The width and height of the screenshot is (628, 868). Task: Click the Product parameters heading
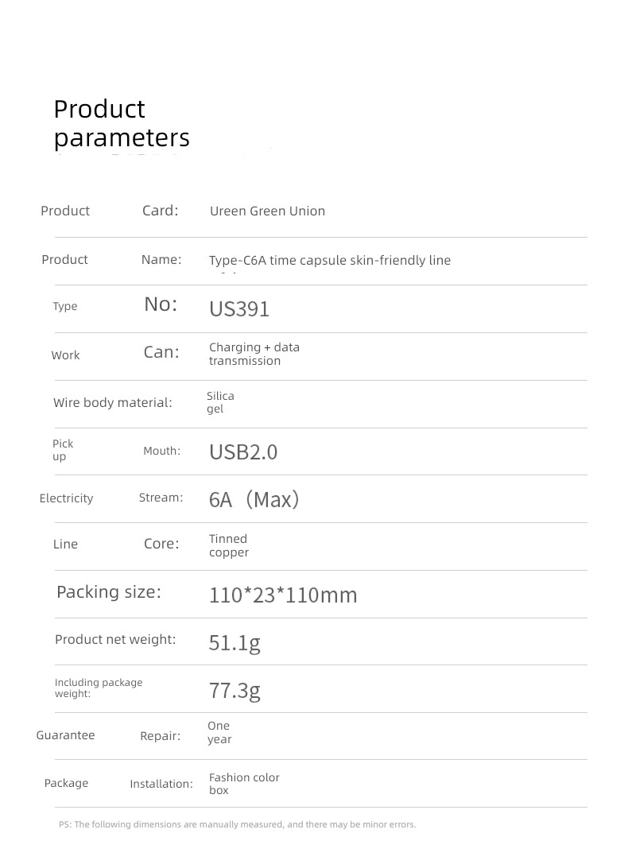[122, 123]
